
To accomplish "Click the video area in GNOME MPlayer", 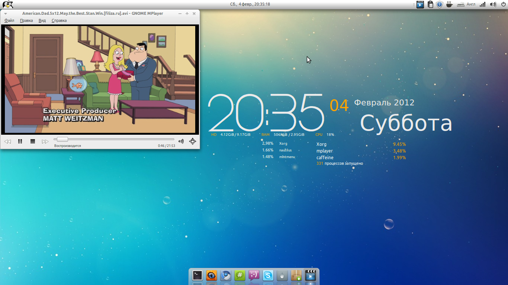I will [x=100, y=79].
